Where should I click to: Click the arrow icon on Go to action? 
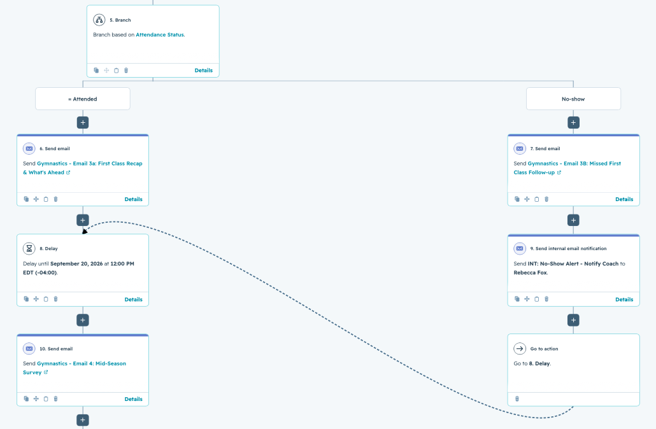click(520, 348)
